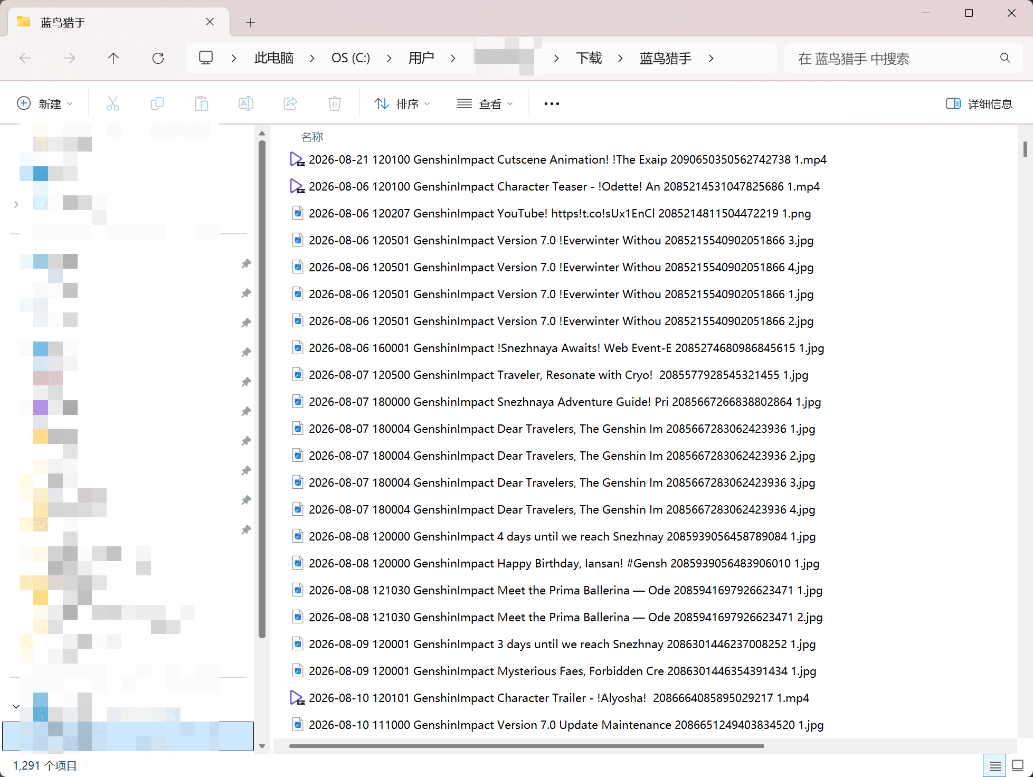Click the Delete trash can icon
This screenshot has width=1033, height=777.
tap(334, 103)
